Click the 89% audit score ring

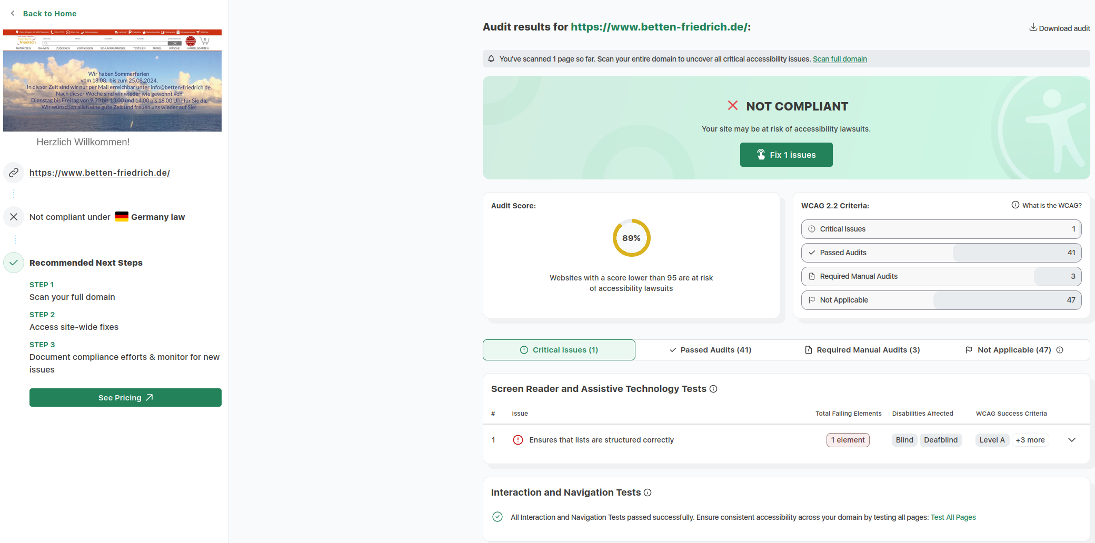coord(631,238)
